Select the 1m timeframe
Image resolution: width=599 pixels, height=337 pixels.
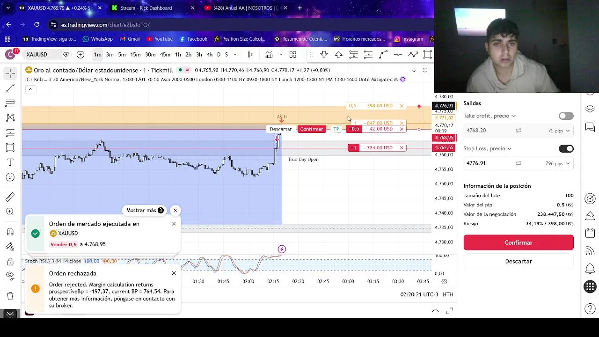pyautogui.click(x=97, y=55)
